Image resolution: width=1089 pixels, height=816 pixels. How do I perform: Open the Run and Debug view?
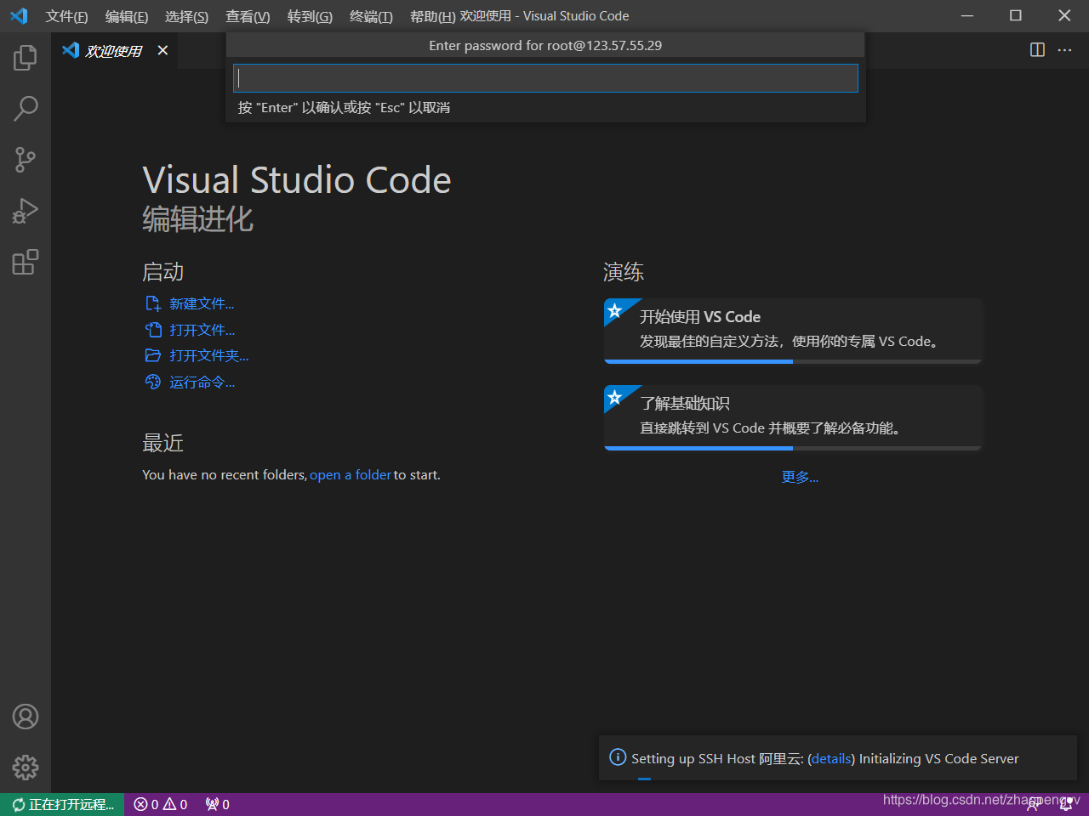coord(26,211)
